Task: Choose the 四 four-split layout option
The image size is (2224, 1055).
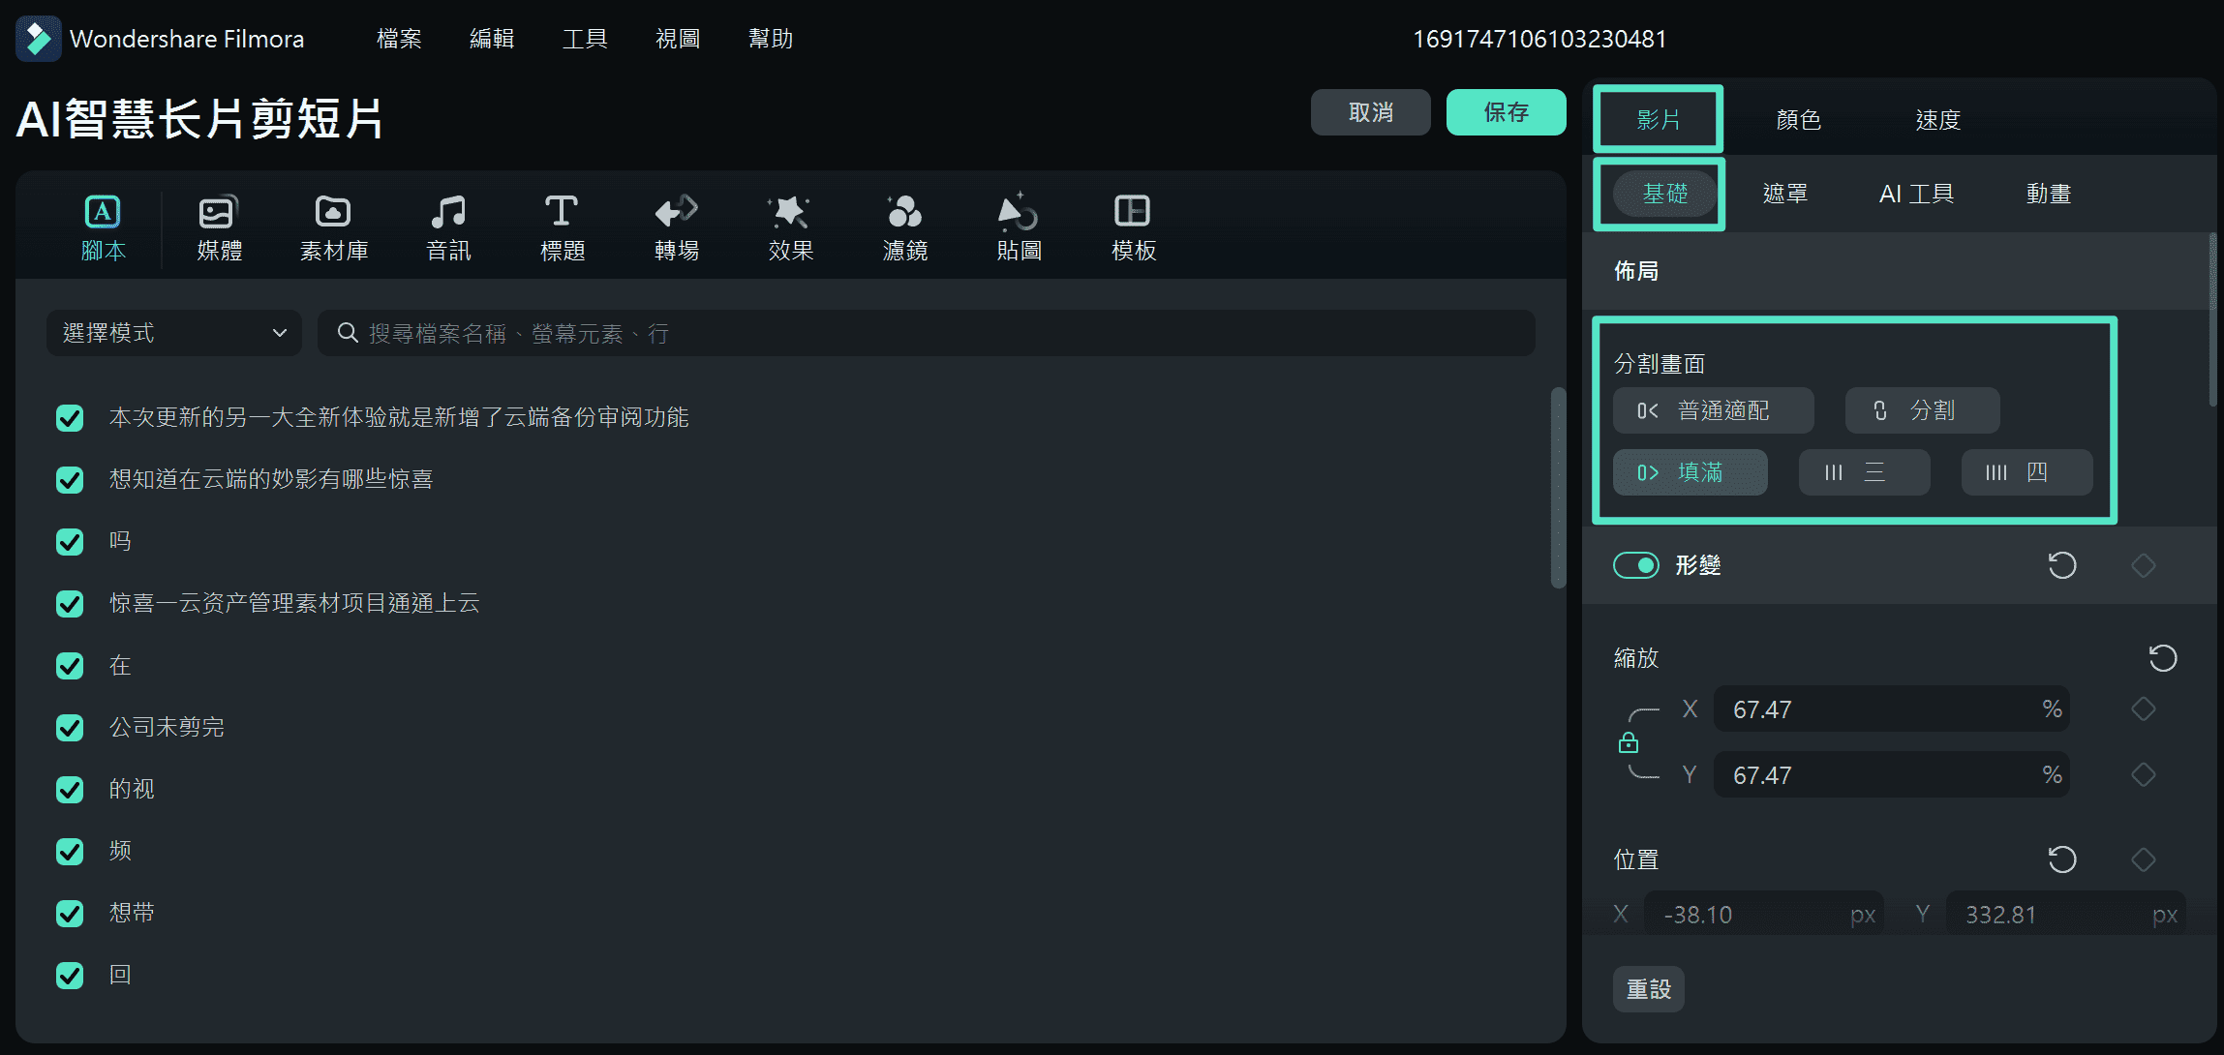Action: (2027, 472)
